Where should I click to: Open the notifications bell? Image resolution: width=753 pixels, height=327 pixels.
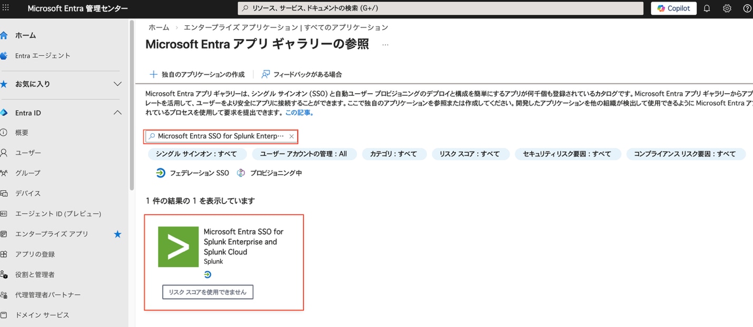tap(706, 8)
